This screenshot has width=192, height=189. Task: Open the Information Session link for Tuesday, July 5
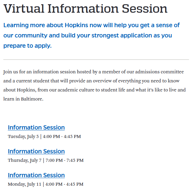click(x=36, y=127)
